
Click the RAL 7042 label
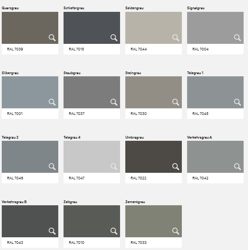(200, 178)
